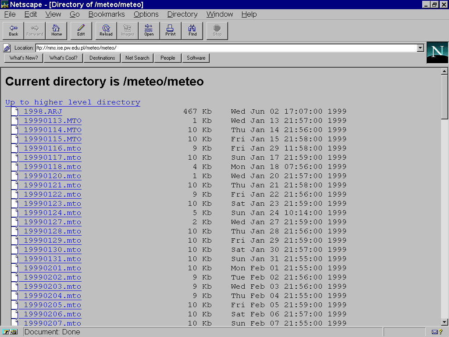Click the Document: Done status text
This screenshot has height=337, width=449.
click(x=52, y=332)
